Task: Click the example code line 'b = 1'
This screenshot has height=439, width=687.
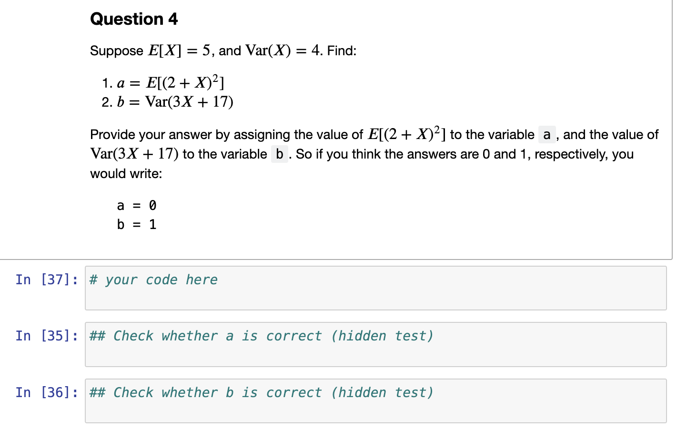Action: tap(137, 224)
